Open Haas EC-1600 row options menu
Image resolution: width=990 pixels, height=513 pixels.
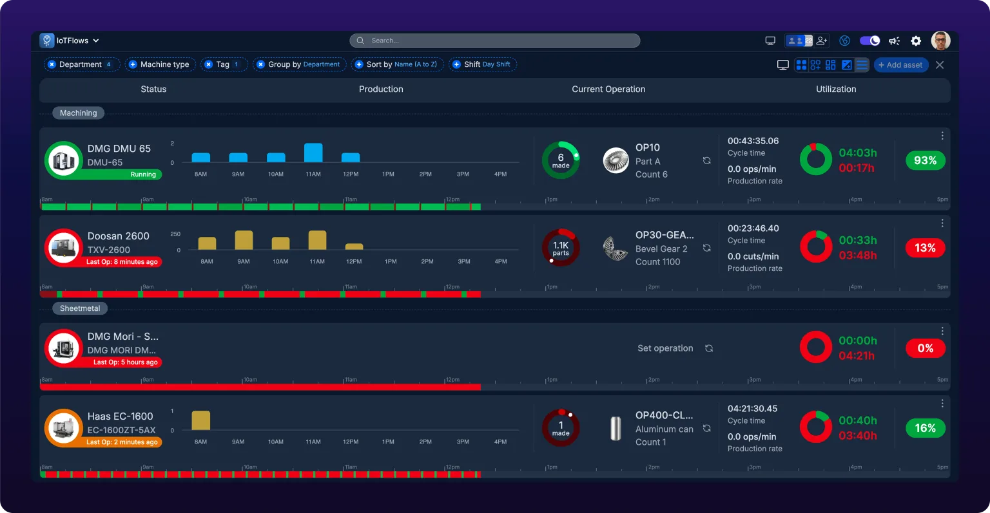[942, 404]
